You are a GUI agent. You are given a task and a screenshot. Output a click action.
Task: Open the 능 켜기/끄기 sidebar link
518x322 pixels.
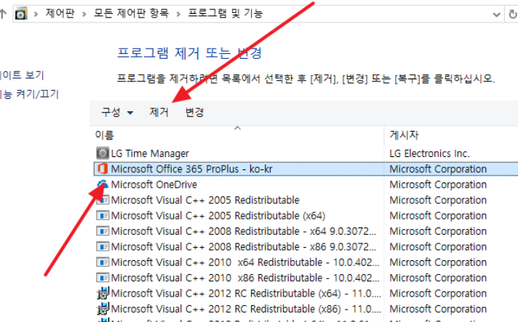[x=29, y=94]
